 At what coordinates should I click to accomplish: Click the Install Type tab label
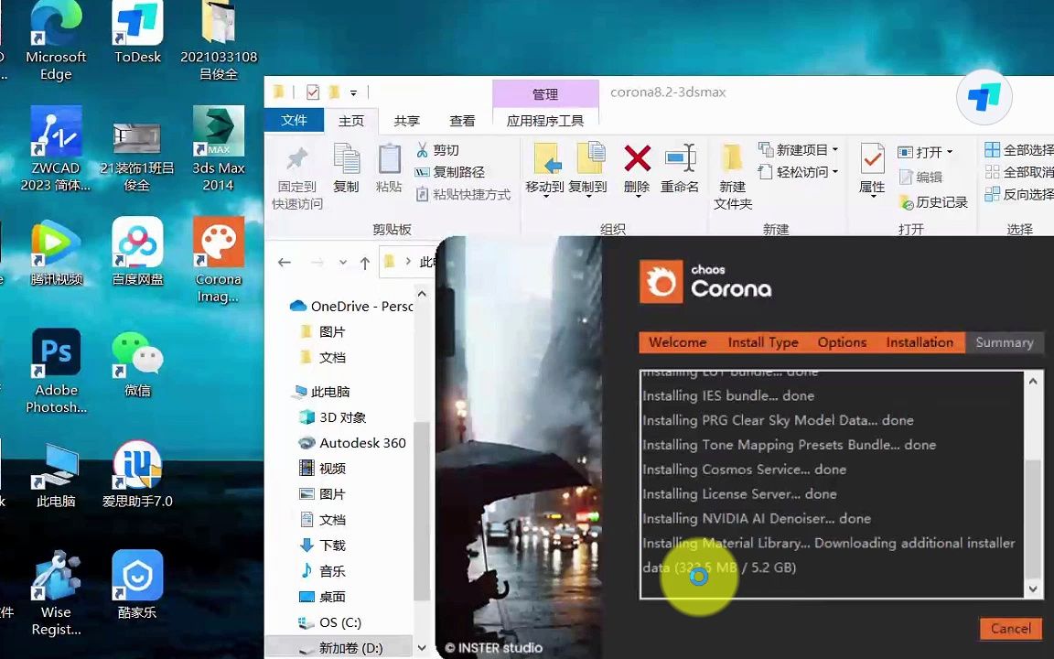[x=763, y=341]
